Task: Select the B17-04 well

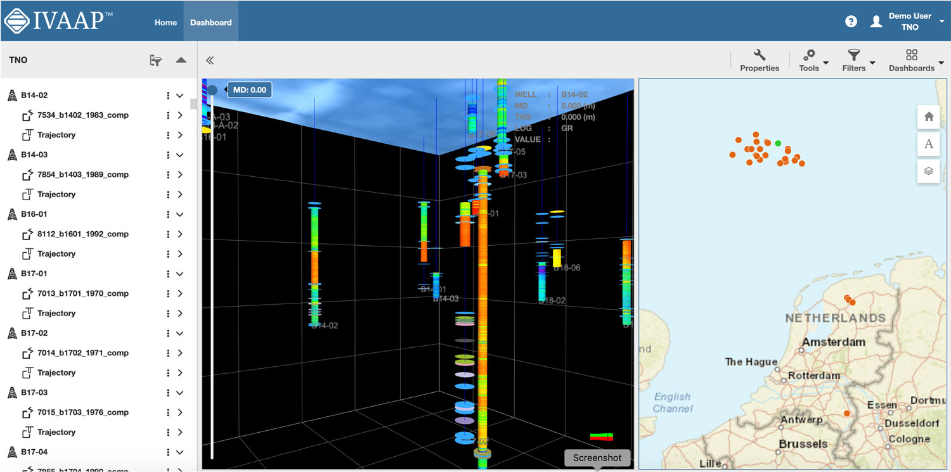Action: coord(34,452)
